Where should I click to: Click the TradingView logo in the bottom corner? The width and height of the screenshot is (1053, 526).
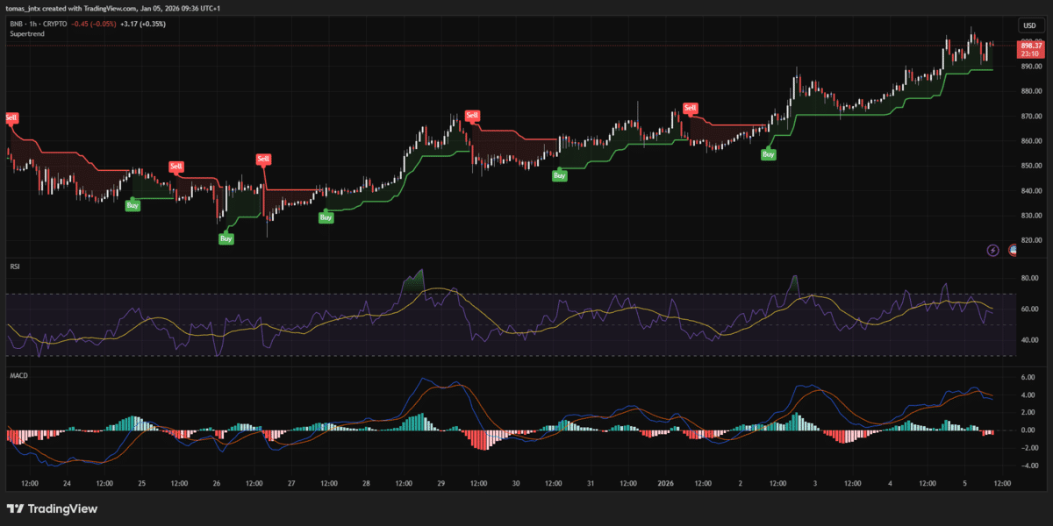coord(53,508)
